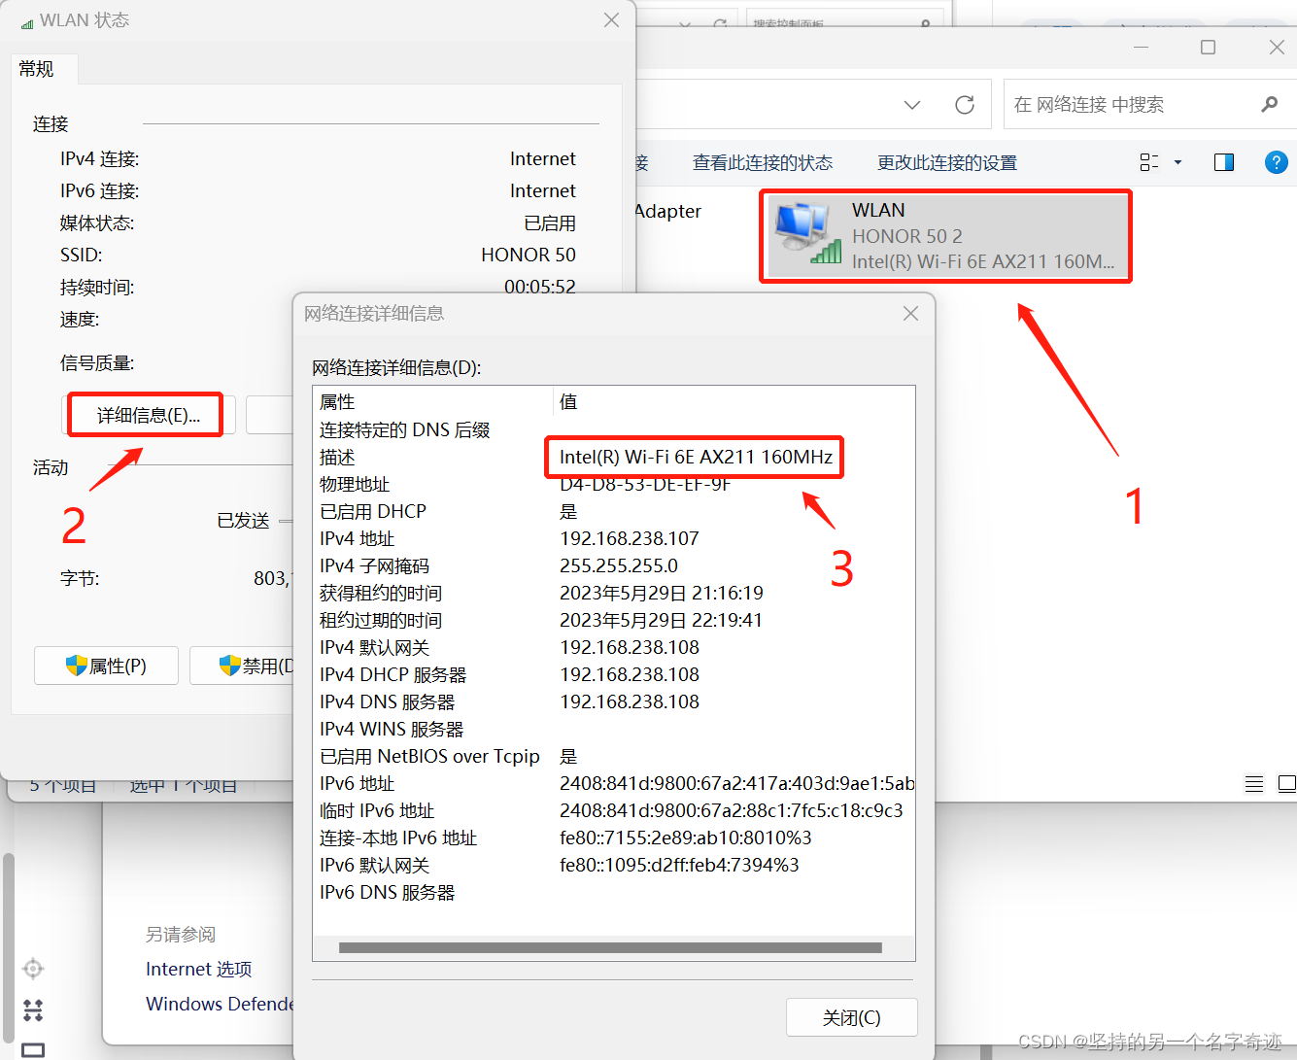Click the view layout icon in the toolbar
1297x1060 pixels.
1149,162
